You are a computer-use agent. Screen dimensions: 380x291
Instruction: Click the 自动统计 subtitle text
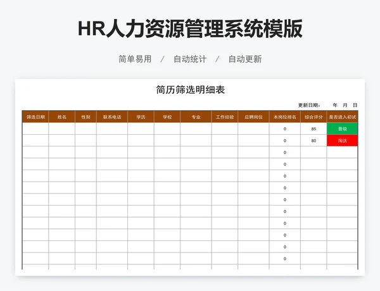click(190, 59)
